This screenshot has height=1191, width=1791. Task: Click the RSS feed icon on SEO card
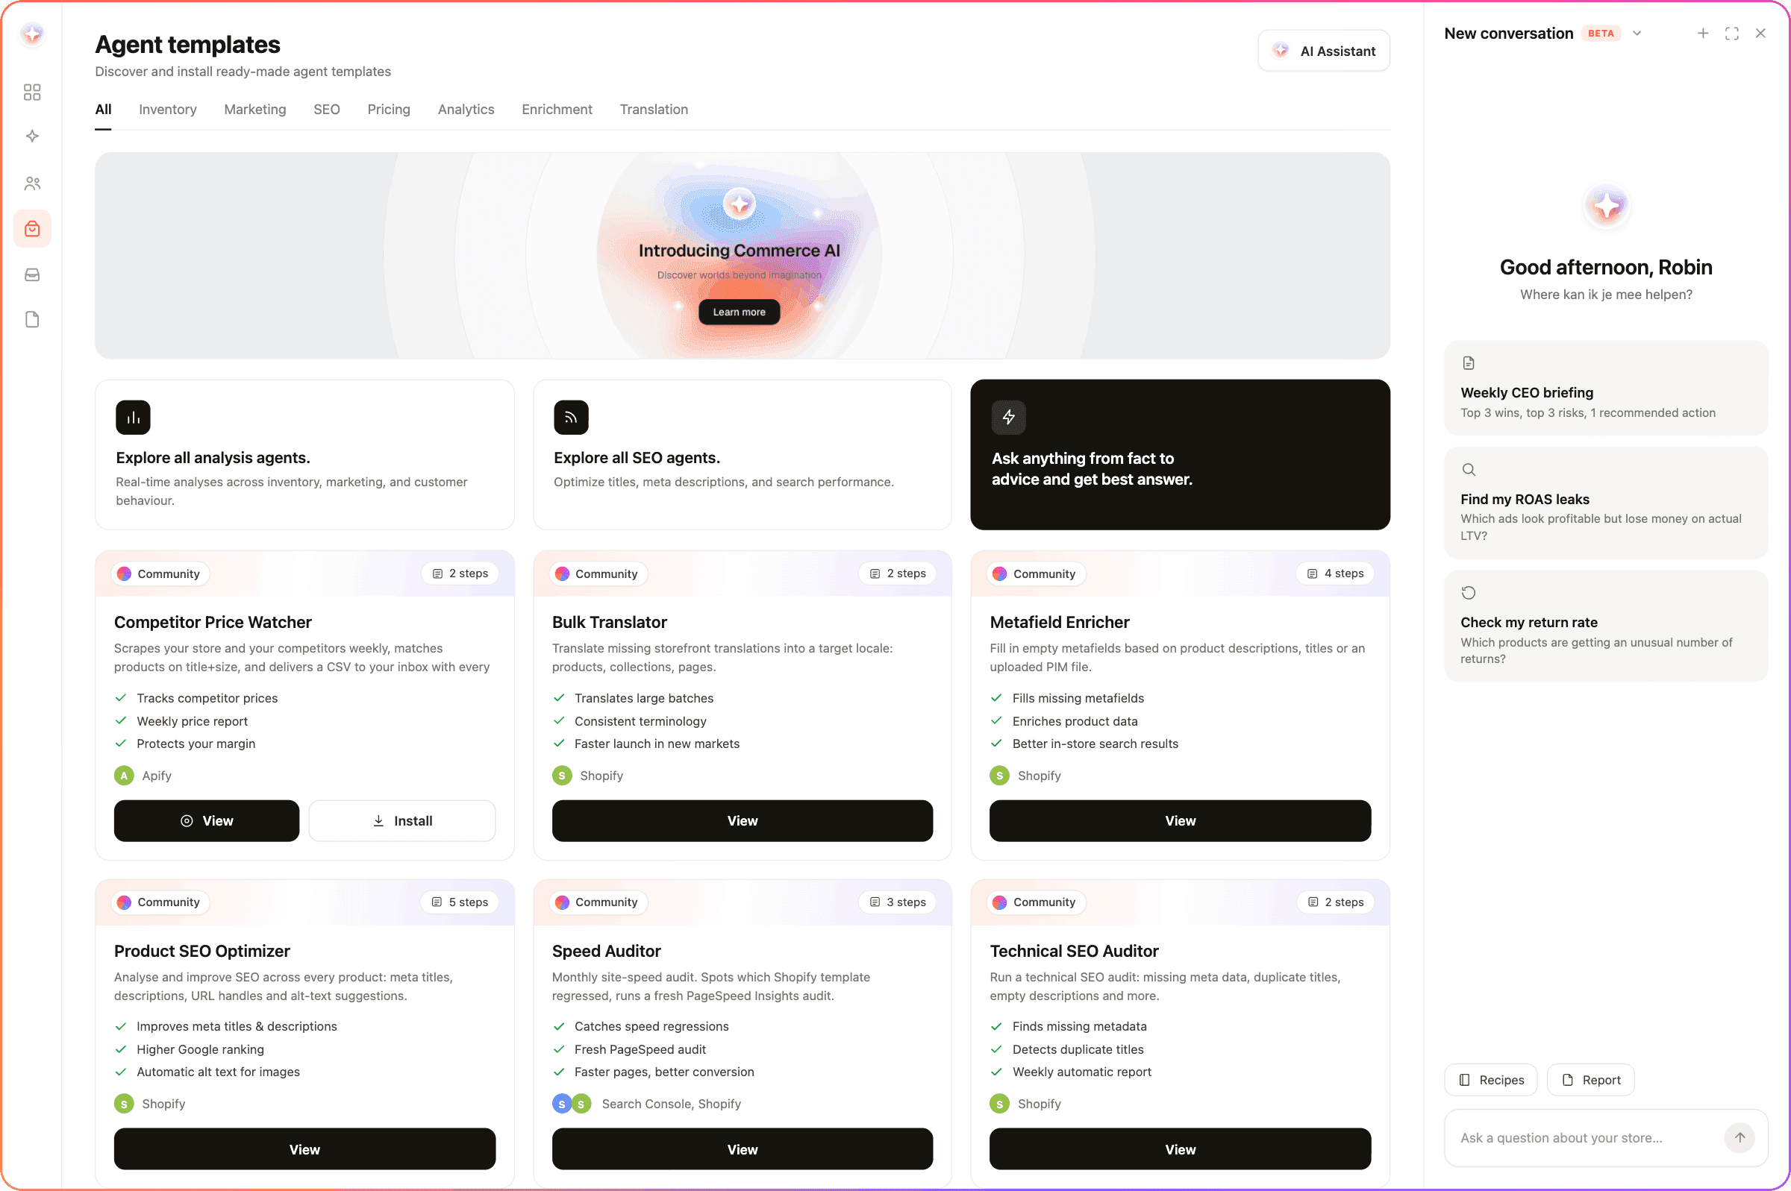coord(571,417)
